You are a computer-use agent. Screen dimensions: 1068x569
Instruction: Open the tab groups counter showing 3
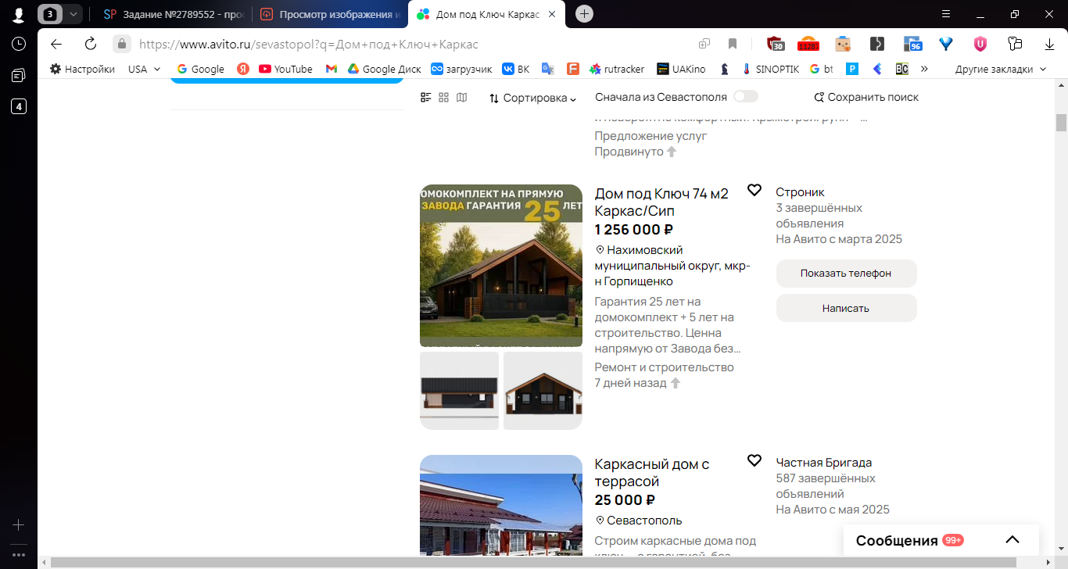[x=50, y=14]
